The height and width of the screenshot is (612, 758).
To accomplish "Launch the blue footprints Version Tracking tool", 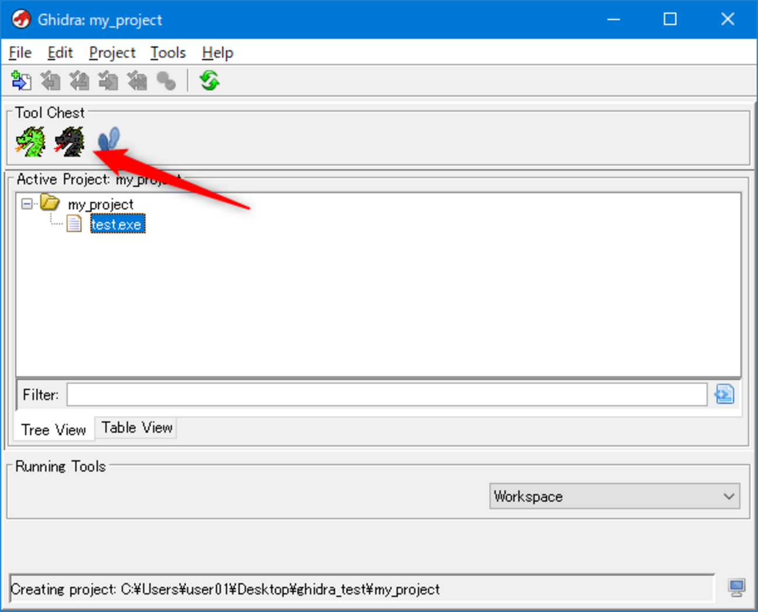I will point(108,140).
